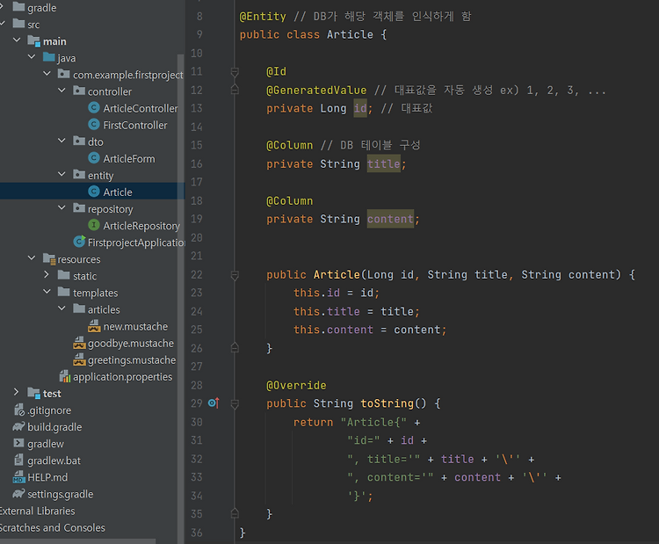This screenshot has height=544, width=659.
Task: Click the gradlew script icon
Action: [x=19, y=443]
